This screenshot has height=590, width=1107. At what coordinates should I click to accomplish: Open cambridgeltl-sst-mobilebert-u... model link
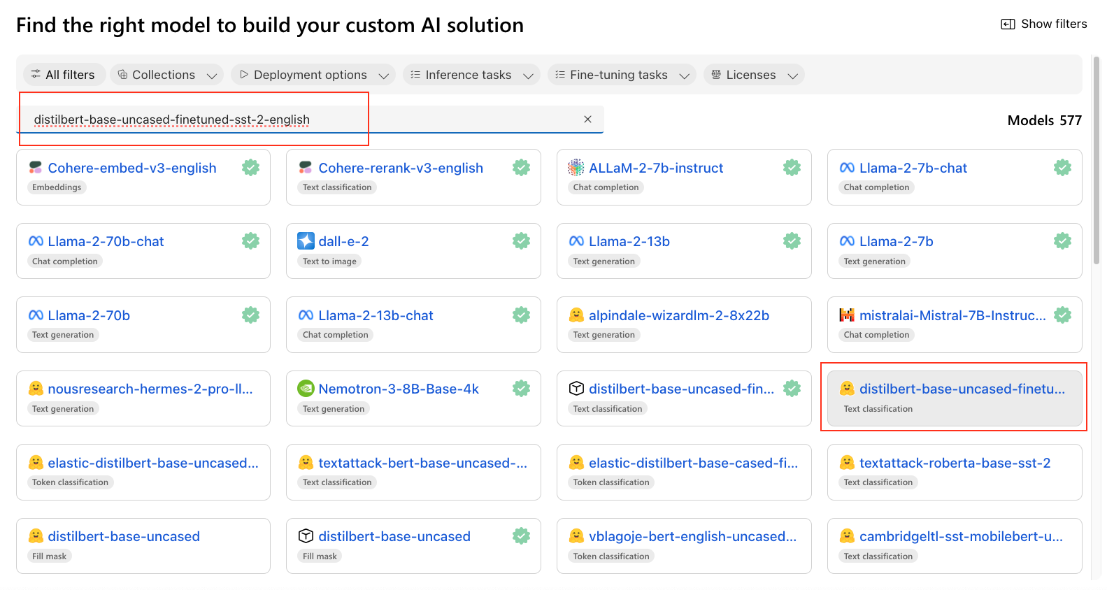coord(961,536)
